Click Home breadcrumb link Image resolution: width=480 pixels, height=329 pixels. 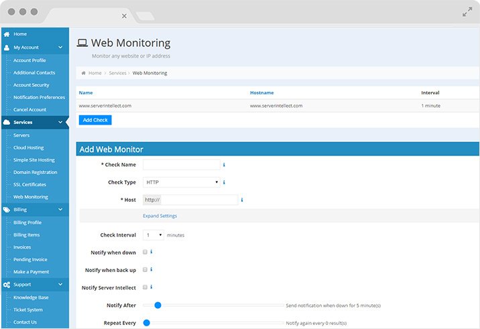[x=95, y=73]
